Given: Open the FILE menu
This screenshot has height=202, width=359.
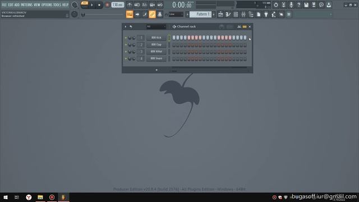Looking at the screenshot, I should pos(4,4).
